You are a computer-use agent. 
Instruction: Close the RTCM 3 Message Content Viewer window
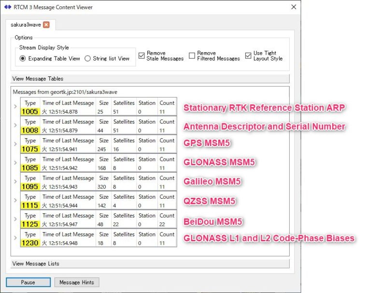[294, 7]
